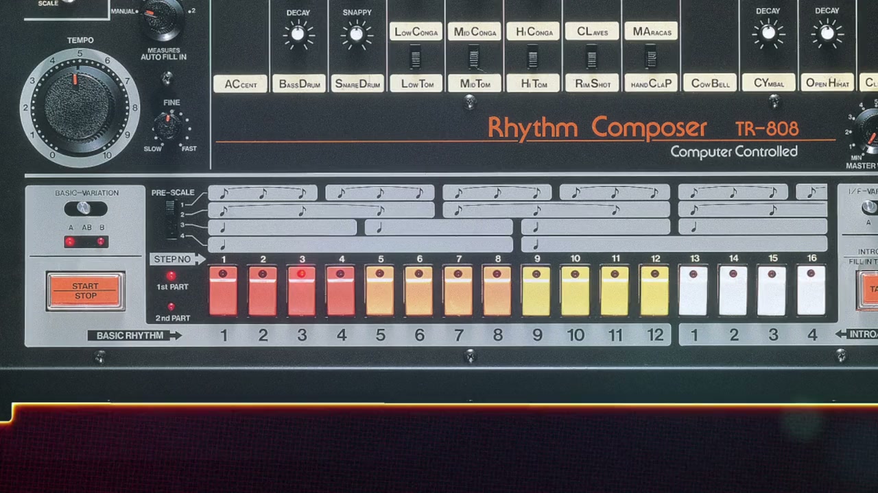
Task: Tap yellow step button 9
Action: point(536,291)
